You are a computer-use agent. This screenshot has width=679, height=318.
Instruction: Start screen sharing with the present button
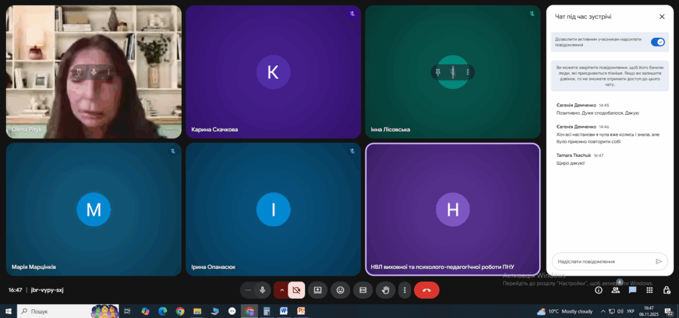coord(318,290)
